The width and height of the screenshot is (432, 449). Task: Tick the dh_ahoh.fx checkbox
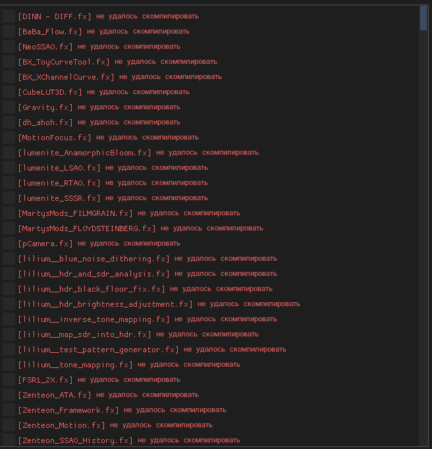(x=9, y=122)
